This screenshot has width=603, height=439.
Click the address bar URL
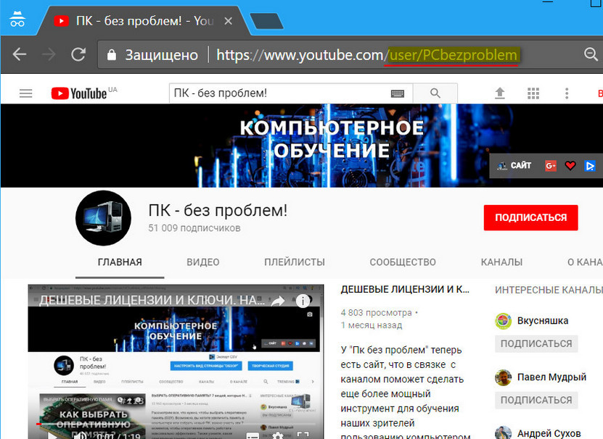pyautogui.click(x=366, y=55)
